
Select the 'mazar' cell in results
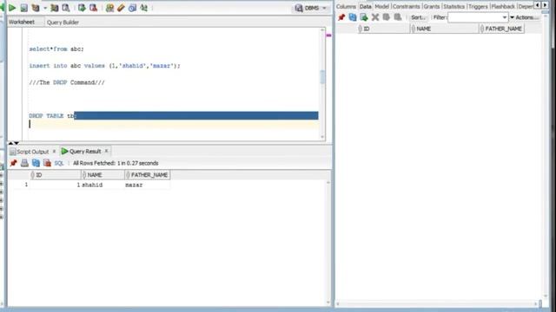[147, 185]
